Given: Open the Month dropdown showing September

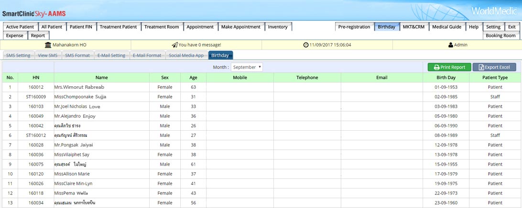Looking at the screenshot, I should [247, 67].
